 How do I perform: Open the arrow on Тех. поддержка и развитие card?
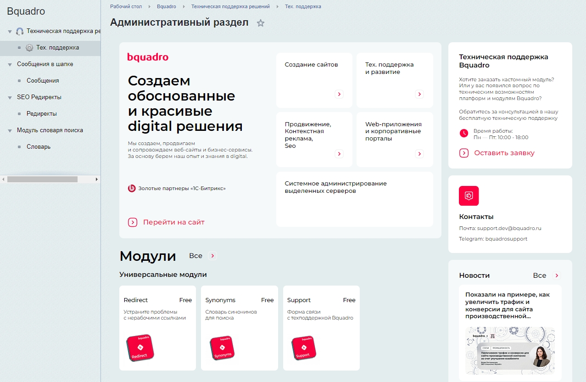point(419,94)
